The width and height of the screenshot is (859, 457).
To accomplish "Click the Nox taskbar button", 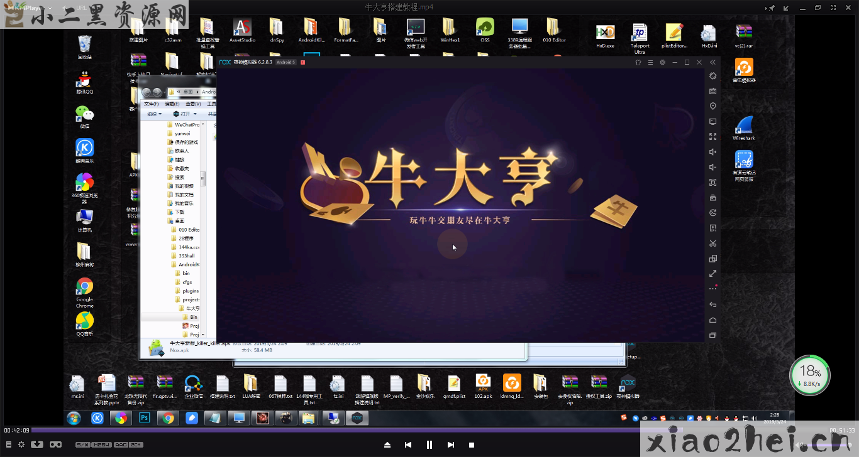I will click(357, 418).
